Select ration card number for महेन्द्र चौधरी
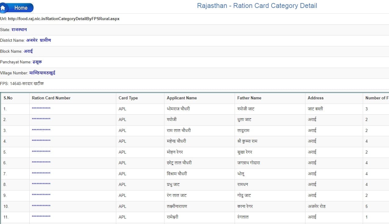Screen dimensions: 389x224 click(41, 141)
